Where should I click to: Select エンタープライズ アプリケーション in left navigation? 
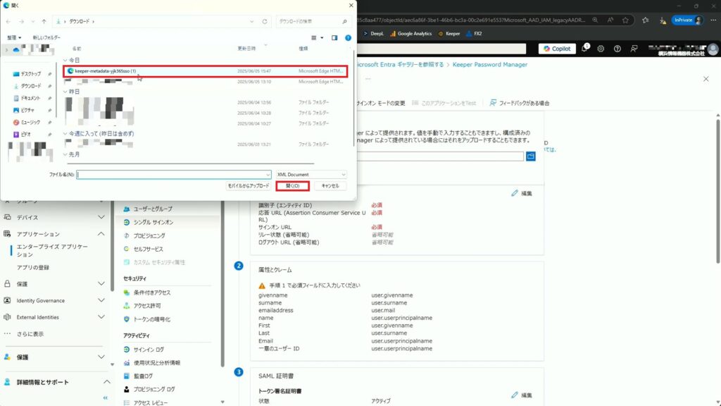click(52, 250)
